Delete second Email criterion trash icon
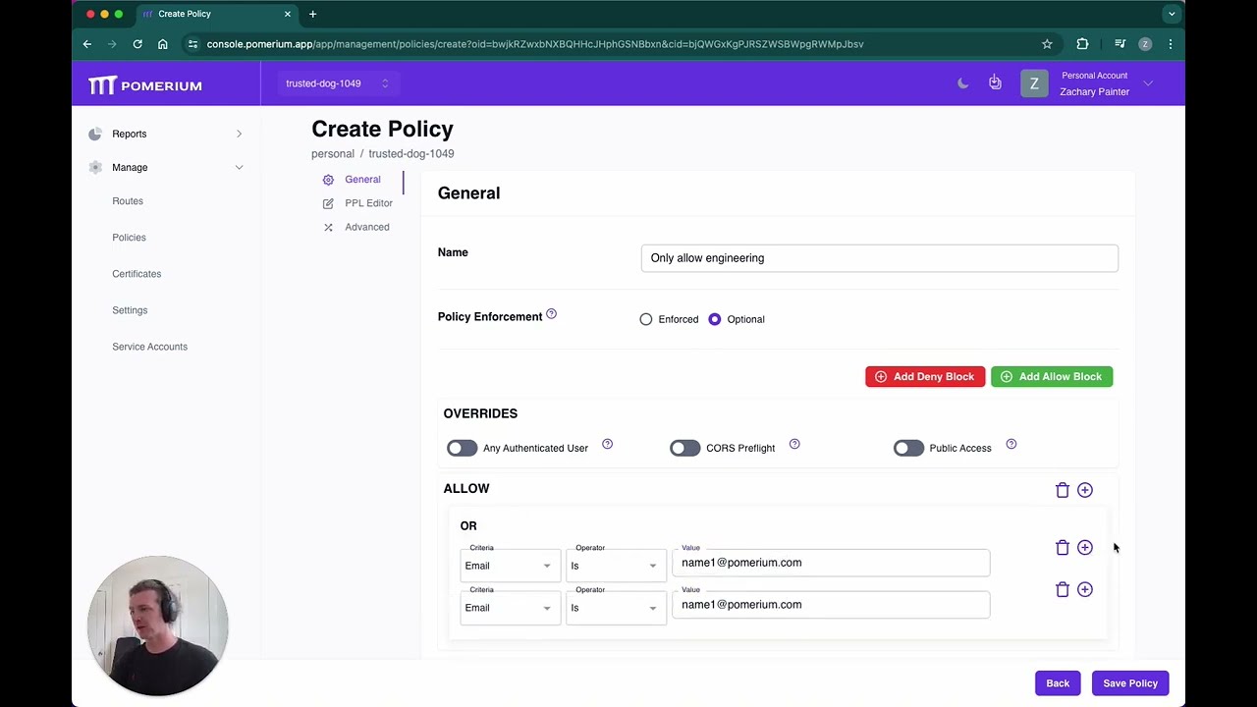This screenshot has width=1257, height=707. pyautogui.click(x=1062, y=589)
